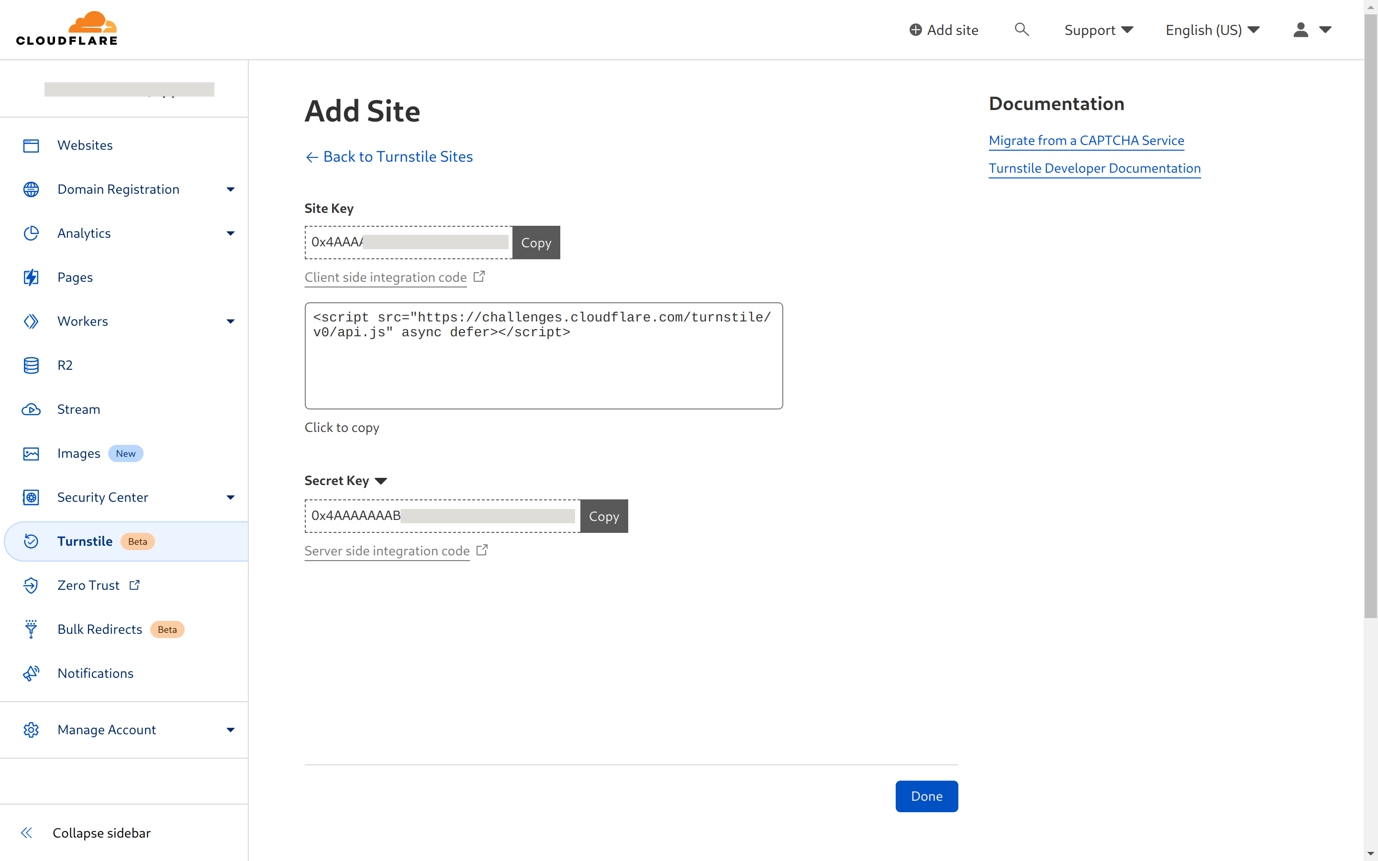Viewport: 1378px width, 861px height.
Task: Click the Workers sidebar icon
Action: 32,320
